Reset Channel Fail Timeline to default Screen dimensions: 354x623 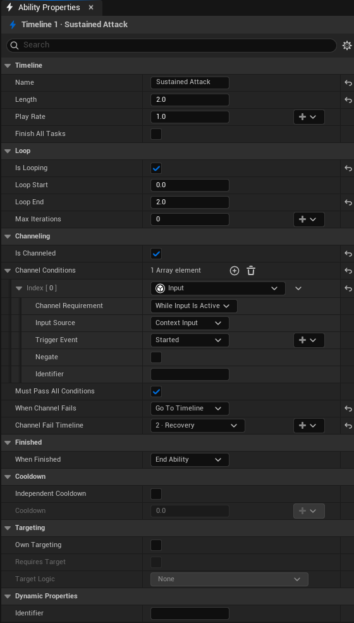348,426
